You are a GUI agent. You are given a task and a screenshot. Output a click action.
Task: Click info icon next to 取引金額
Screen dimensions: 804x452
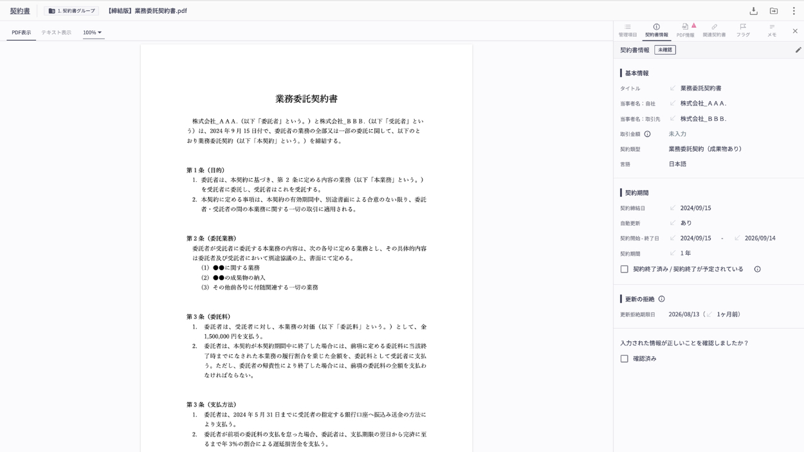pyautogui.click(x=647, y=134)
